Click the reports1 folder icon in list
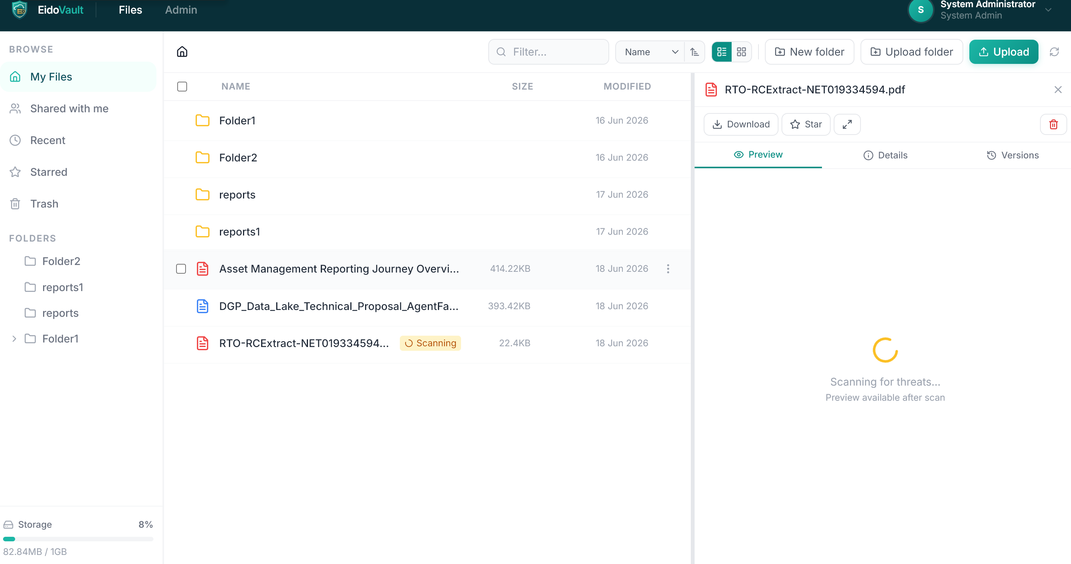 [x=203, y=231]
